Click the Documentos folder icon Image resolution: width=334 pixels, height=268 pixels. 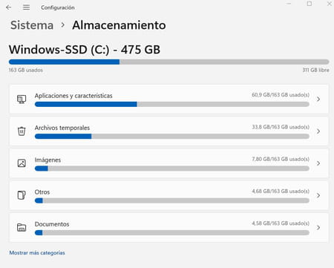(22, 227)
